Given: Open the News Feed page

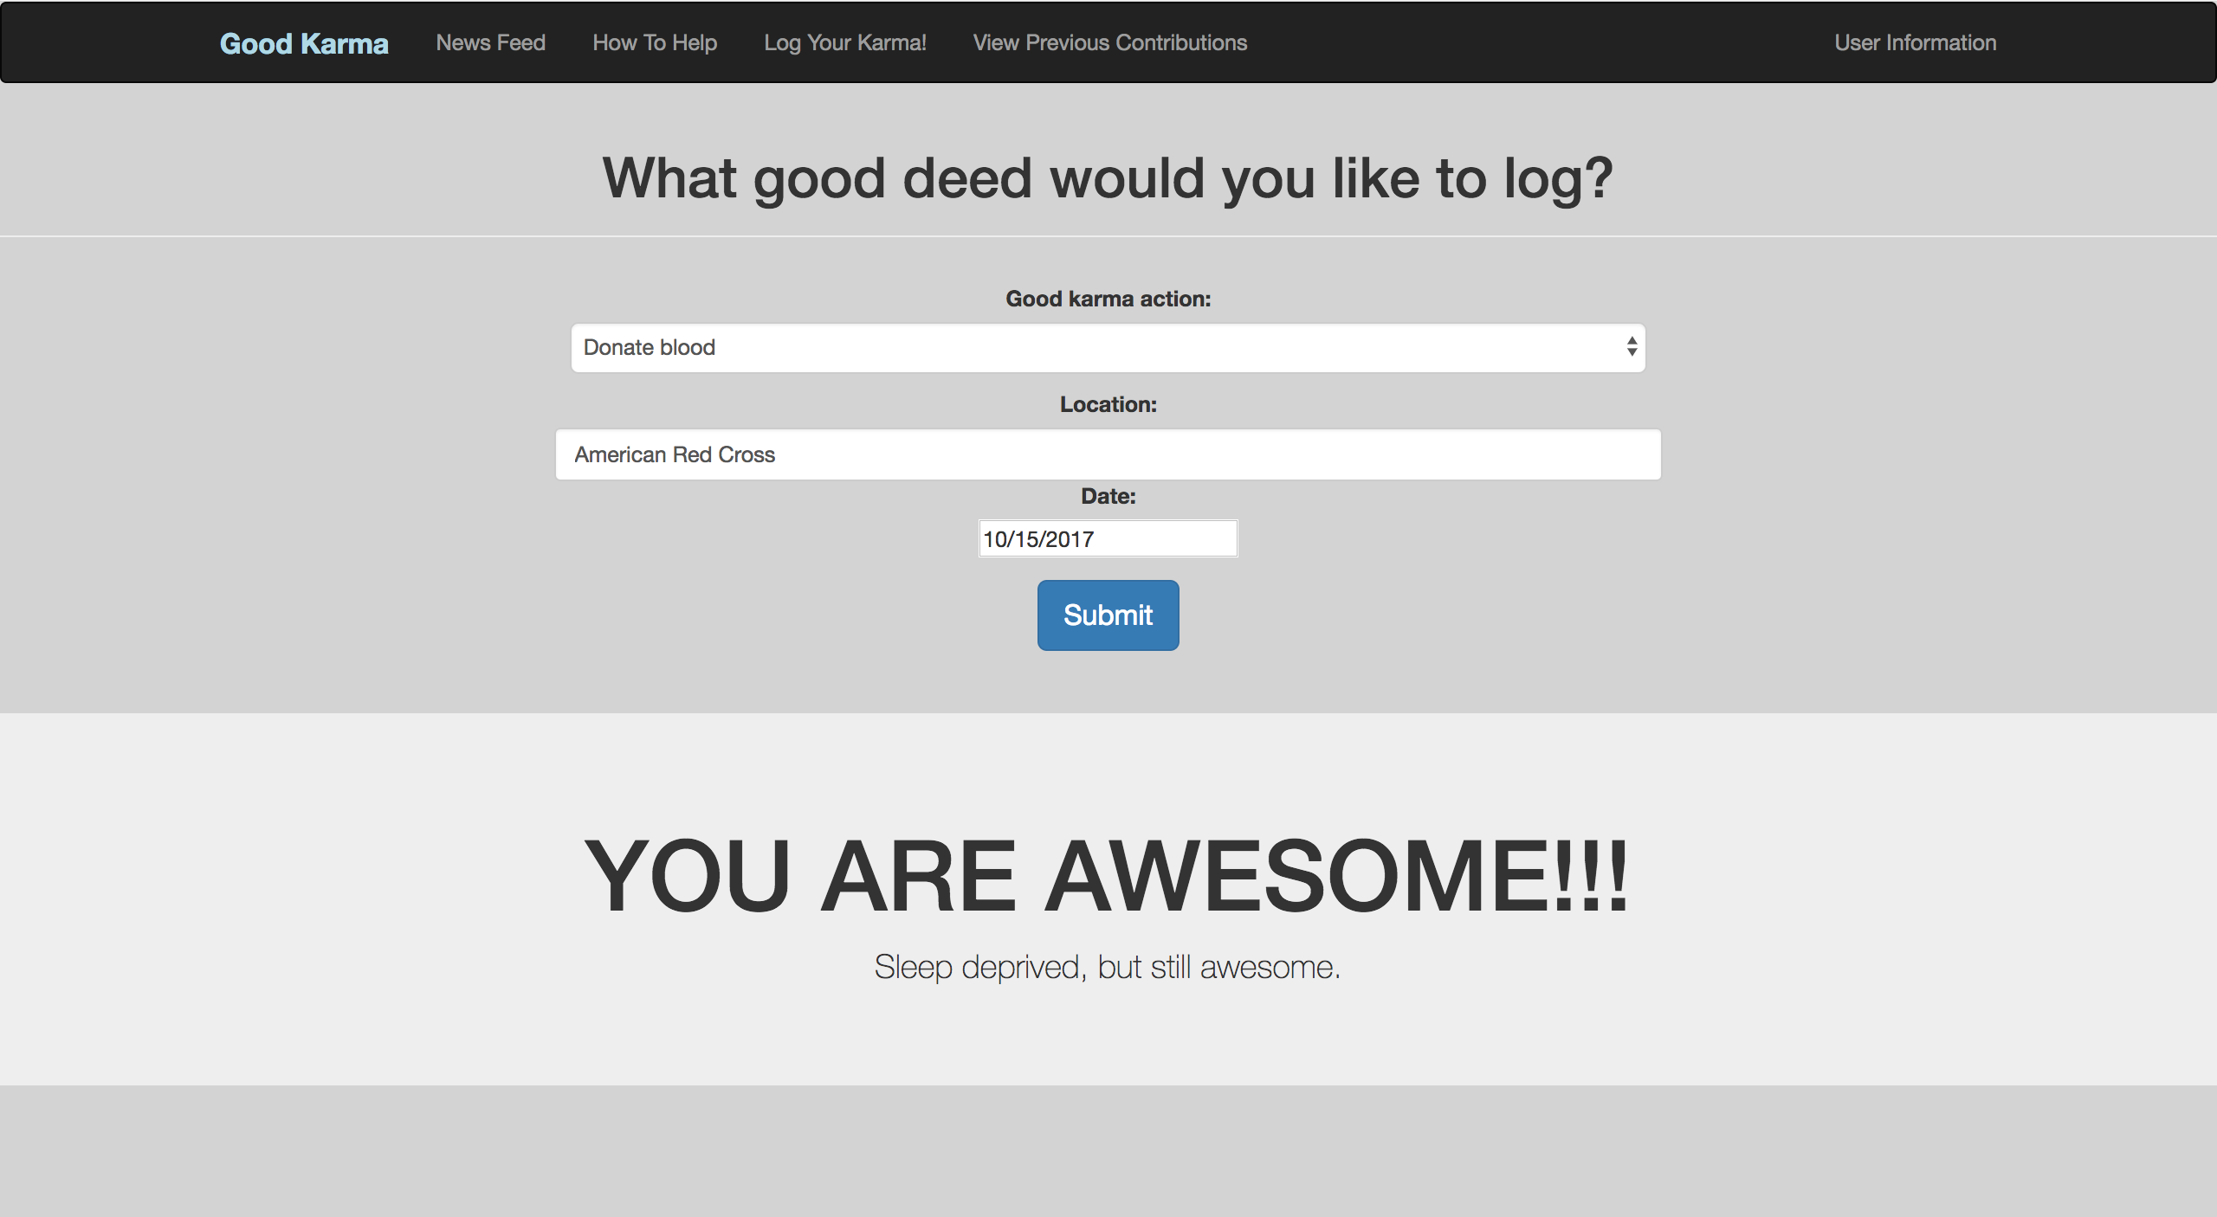Looking at the screenshot, I should click(490, 42).
